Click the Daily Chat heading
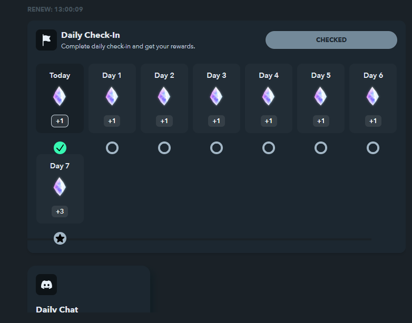This screenshot has height=323, width=412. pos(57,309)
